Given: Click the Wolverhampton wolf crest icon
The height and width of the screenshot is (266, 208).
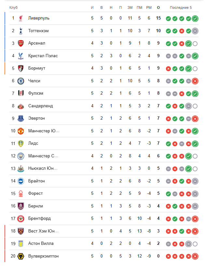Looking at the screenshot, I should (x=21, y=256).
